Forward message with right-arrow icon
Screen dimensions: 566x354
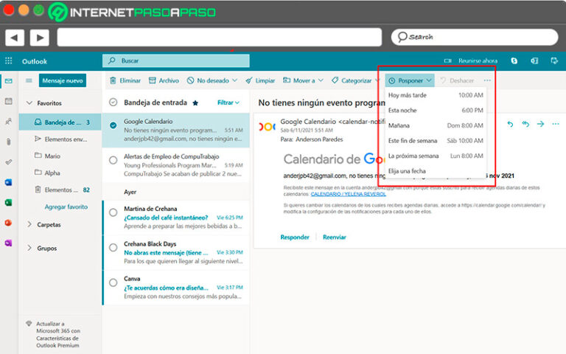pos(540,124)
